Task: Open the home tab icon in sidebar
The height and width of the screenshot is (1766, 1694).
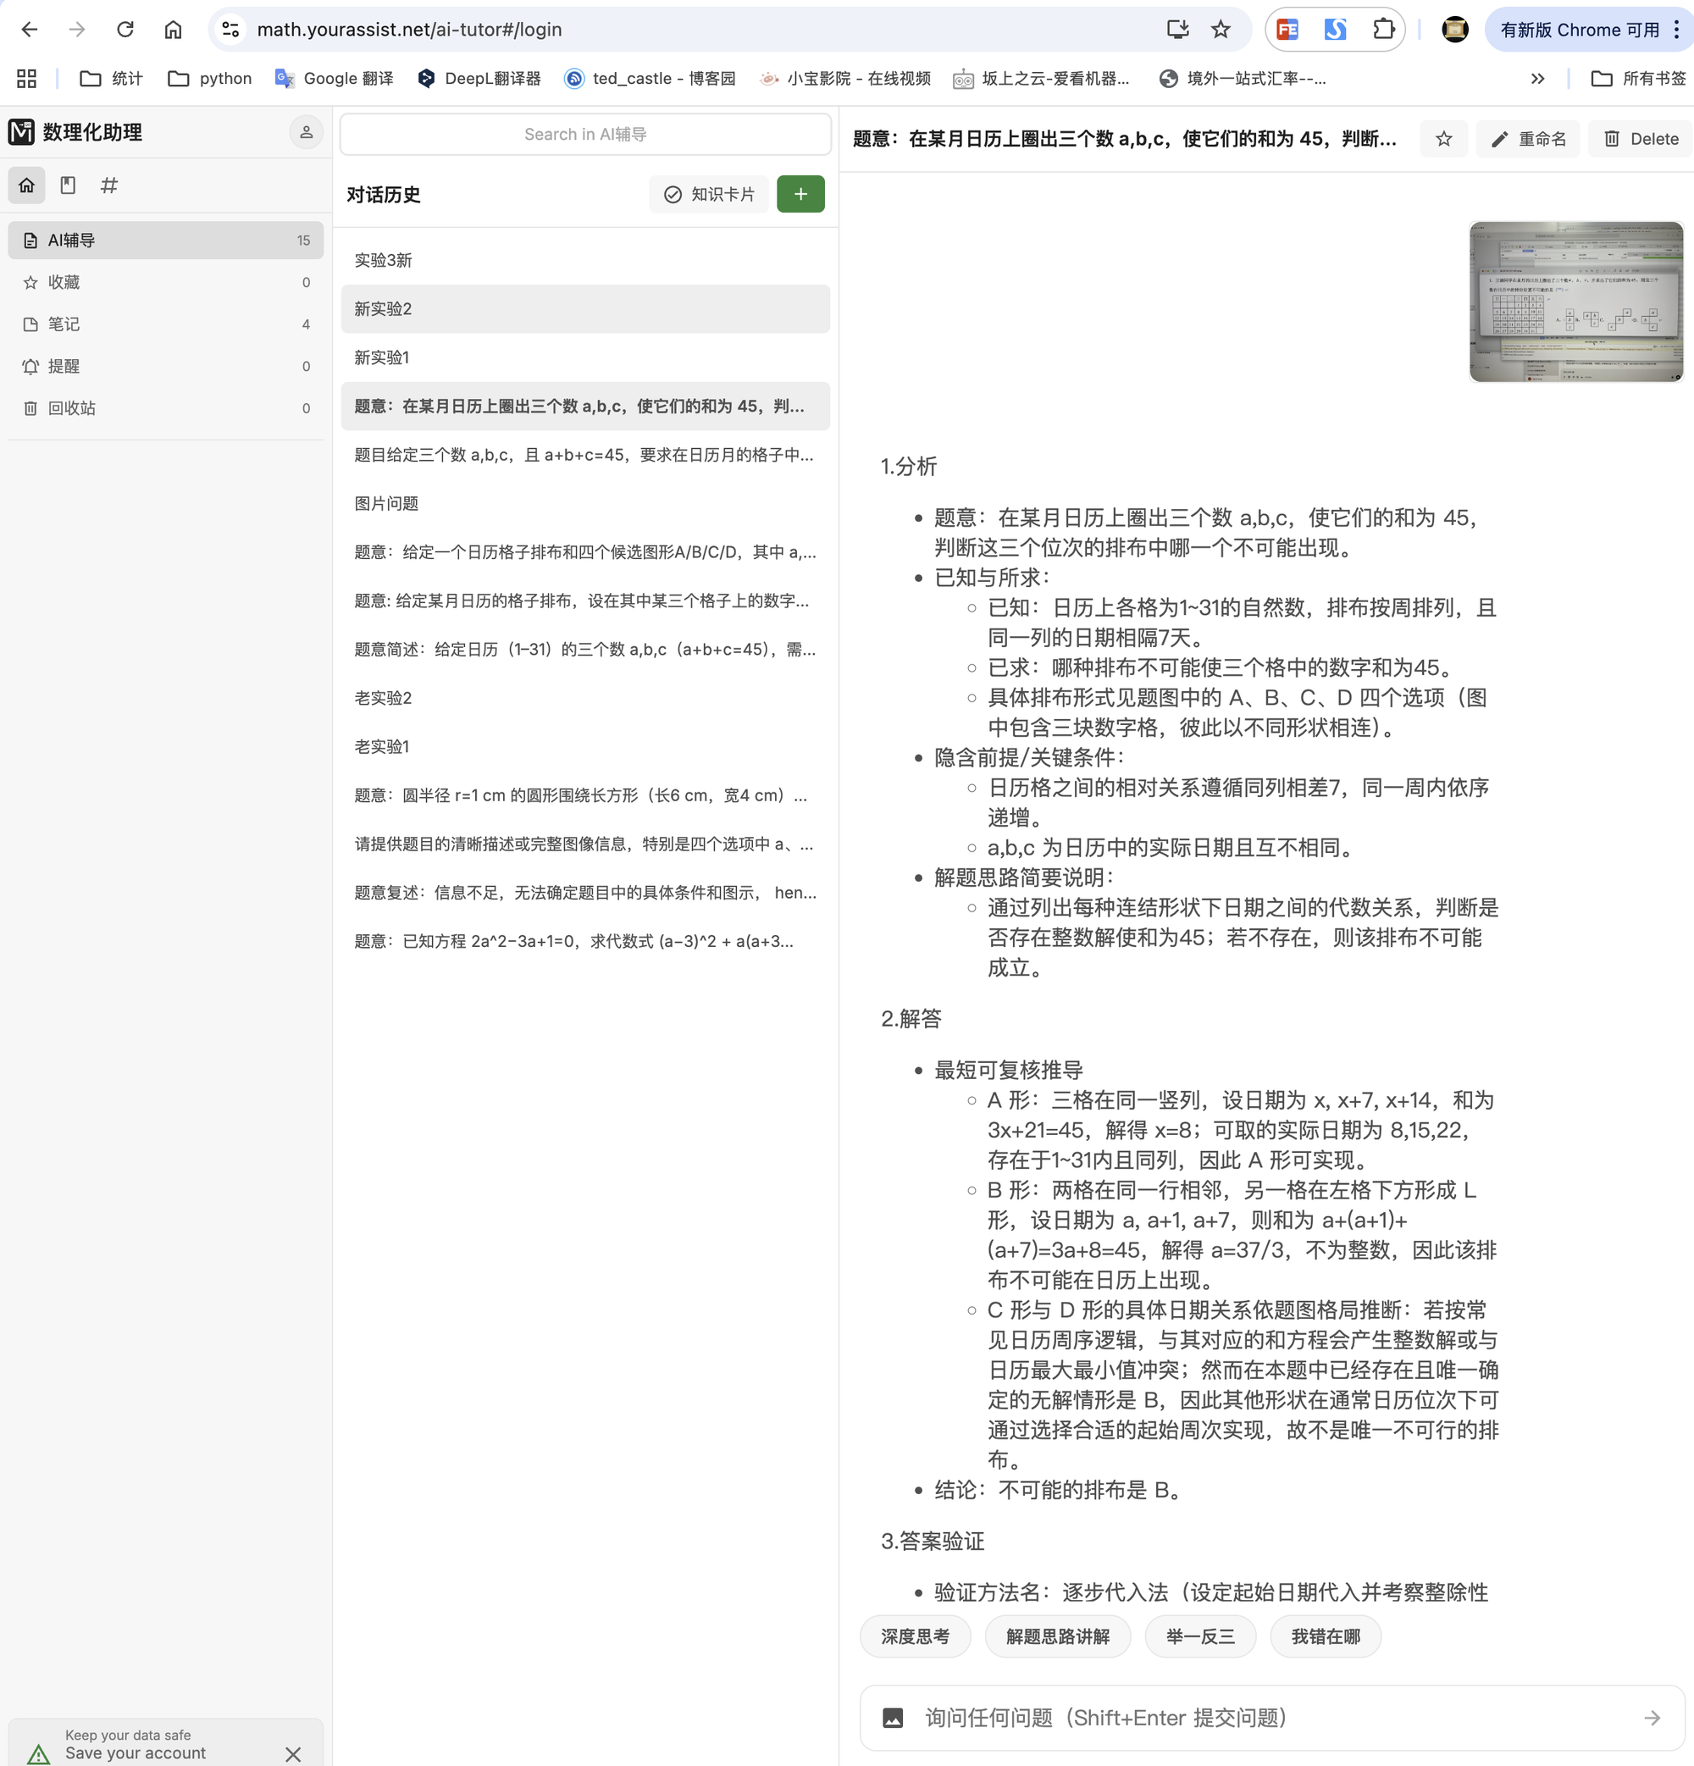Action: tap(27, 185)
